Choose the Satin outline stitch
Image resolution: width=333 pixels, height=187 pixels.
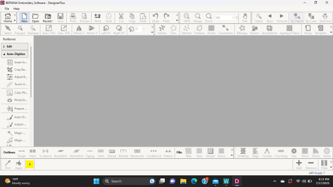point(101,153)
